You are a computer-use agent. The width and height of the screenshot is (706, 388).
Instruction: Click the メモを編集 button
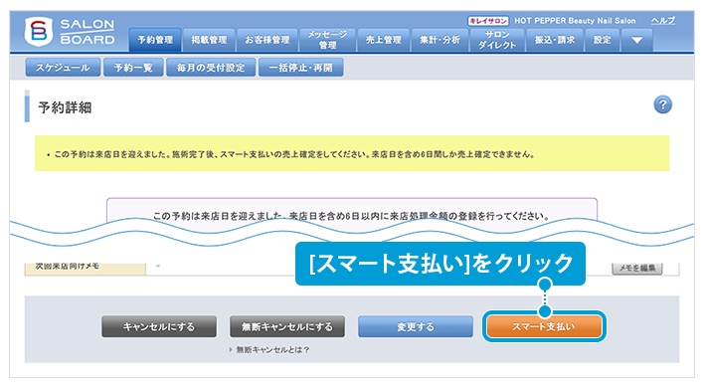(637, 269)
